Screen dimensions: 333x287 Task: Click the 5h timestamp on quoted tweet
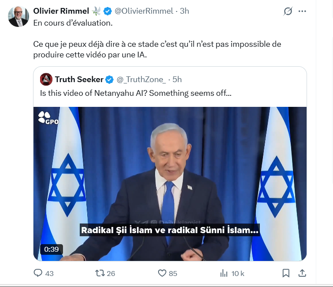click(x=177, y=79)
